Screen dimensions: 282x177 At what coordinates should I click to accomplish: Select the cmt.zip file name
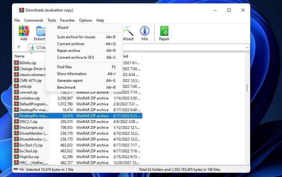click(25, 86)
